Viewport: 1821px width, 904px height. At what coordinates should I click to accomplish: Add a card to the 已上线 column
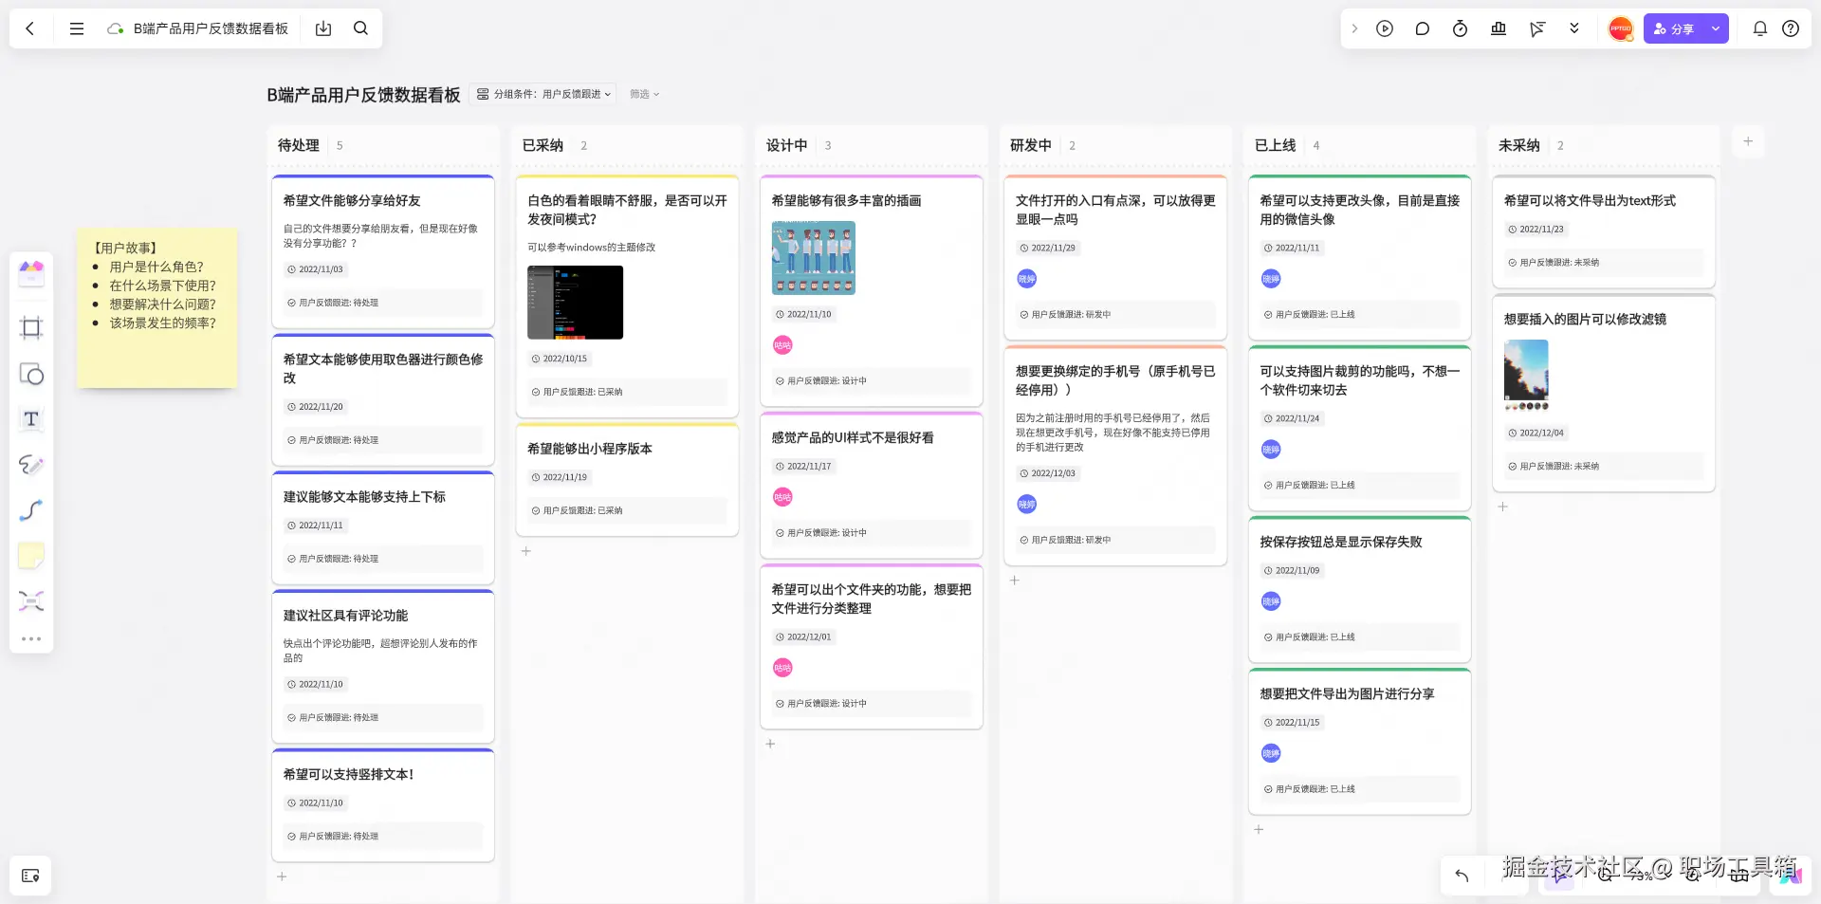pyautogui.click(x=1259, y=829)
